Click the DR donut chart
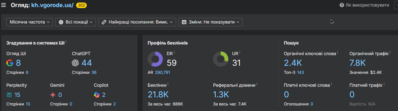This screenshot has width=398, height=111. coord(155,59)
